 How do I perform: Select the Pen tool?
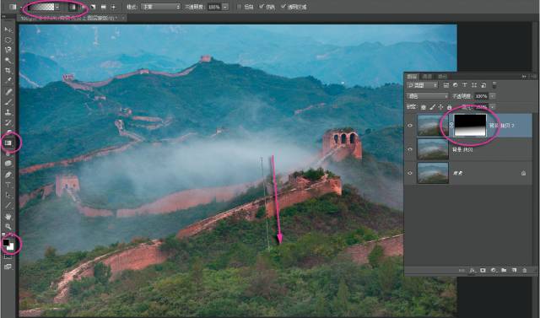8,175
